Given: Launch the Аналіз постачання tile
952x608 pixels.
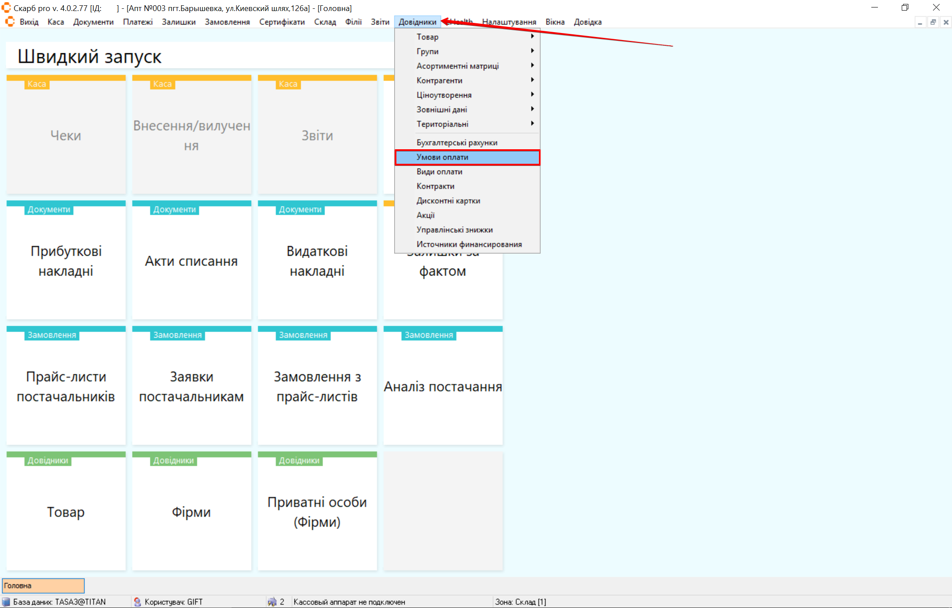Looking at the screenshot, I should 443,386.
